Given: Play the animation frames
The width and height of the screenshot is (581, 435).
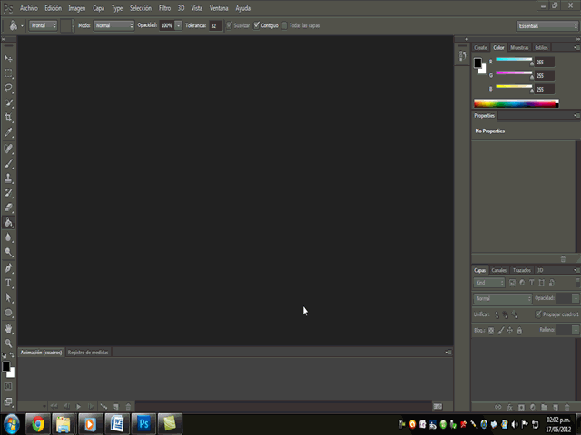Looking at the screenshot, I should pyautogui.click(x=79, y=407).
